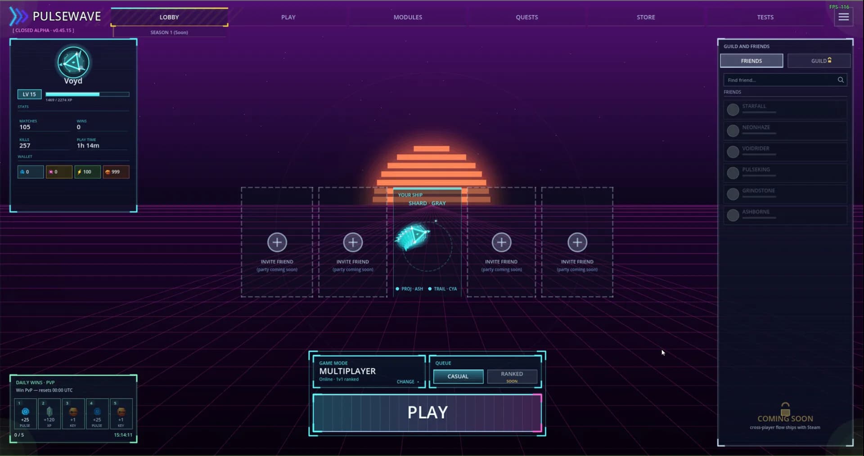Open the Store tab
This screenshot has height=456, width=864.
click(x=646, y=17)
